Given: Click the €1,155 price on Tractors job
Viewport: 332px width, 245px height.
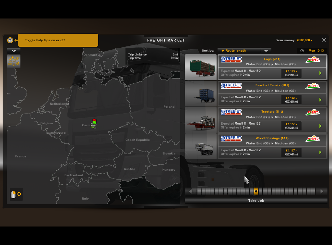Looking at the screenshot, I should point(291,124).
